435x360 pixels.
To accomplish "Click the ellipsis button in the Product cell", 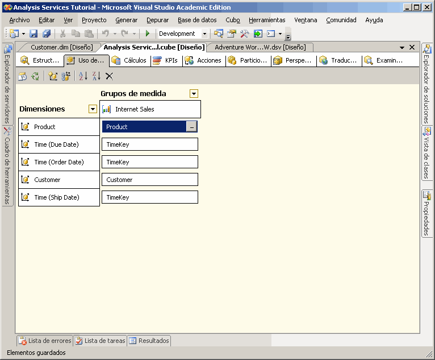I will click(192, 127).
